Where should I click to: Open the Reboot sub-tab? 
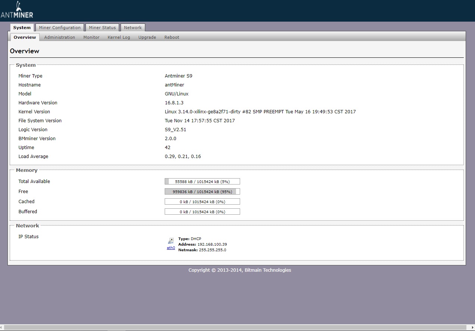tap(172, 37)
